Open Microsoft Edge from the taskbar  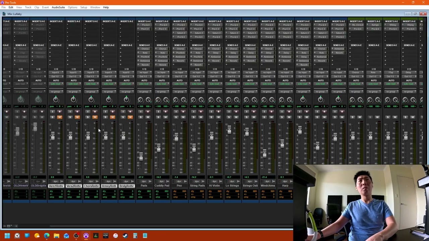click(x=47, y=236)
